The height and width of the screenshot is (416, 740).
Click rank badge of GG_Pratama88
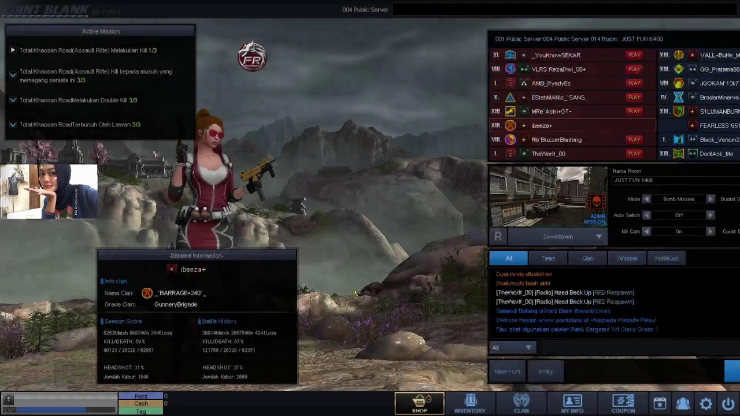point(679,69)
